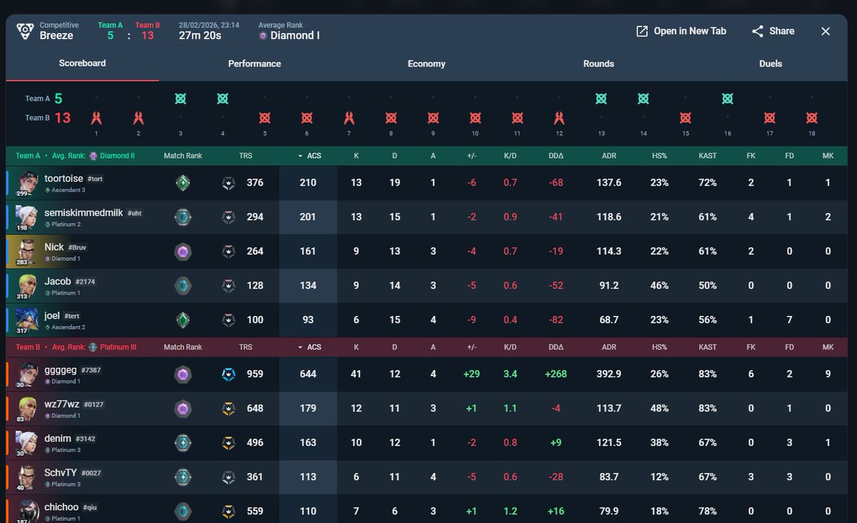The width and height of the screenshot is (857, 523).
Task: Click the round 1 elimination icon for Team B
Action: (x=96, y=119)
